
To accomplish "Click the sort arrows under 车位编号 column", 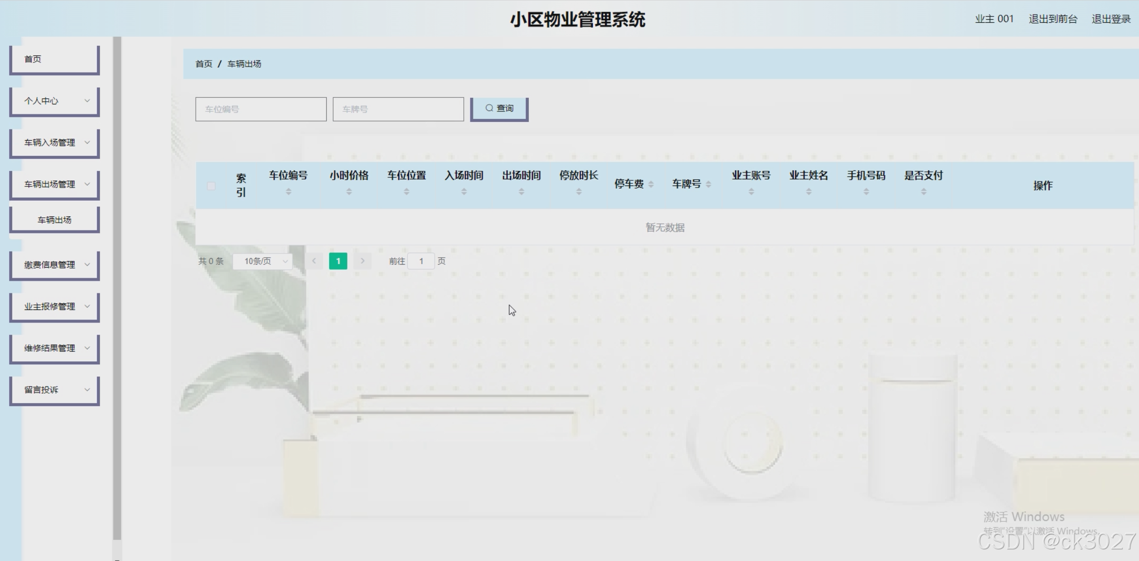I will click(288, 192).
